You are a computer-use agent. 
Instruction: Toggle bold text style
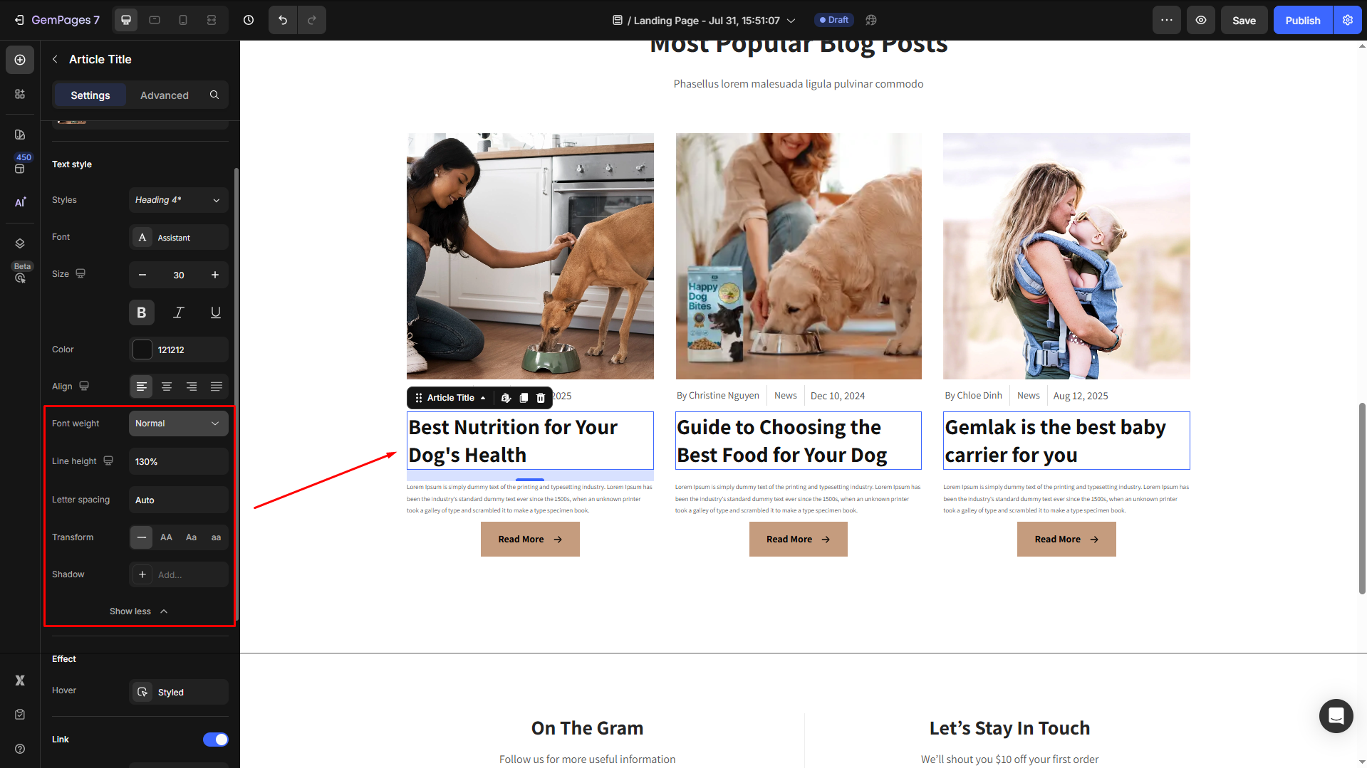tap(142, 312)
